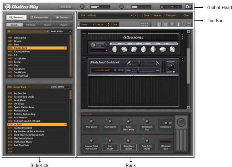Click the Ultrasonic Bass knob
The height and width of the screenshot is (167, 232).
pos(143,49)
